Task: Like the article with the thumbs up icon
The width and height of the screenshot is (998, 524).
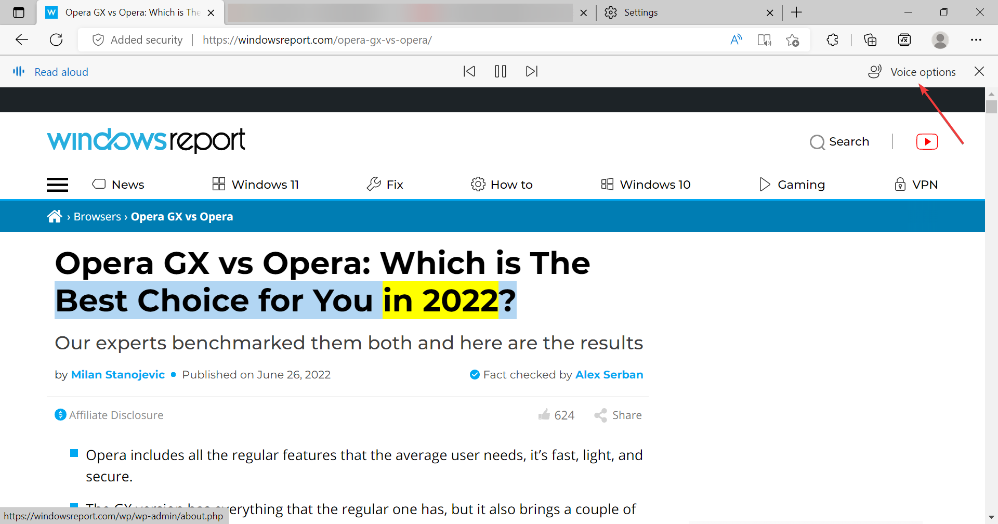Action: tap(544, 414)
